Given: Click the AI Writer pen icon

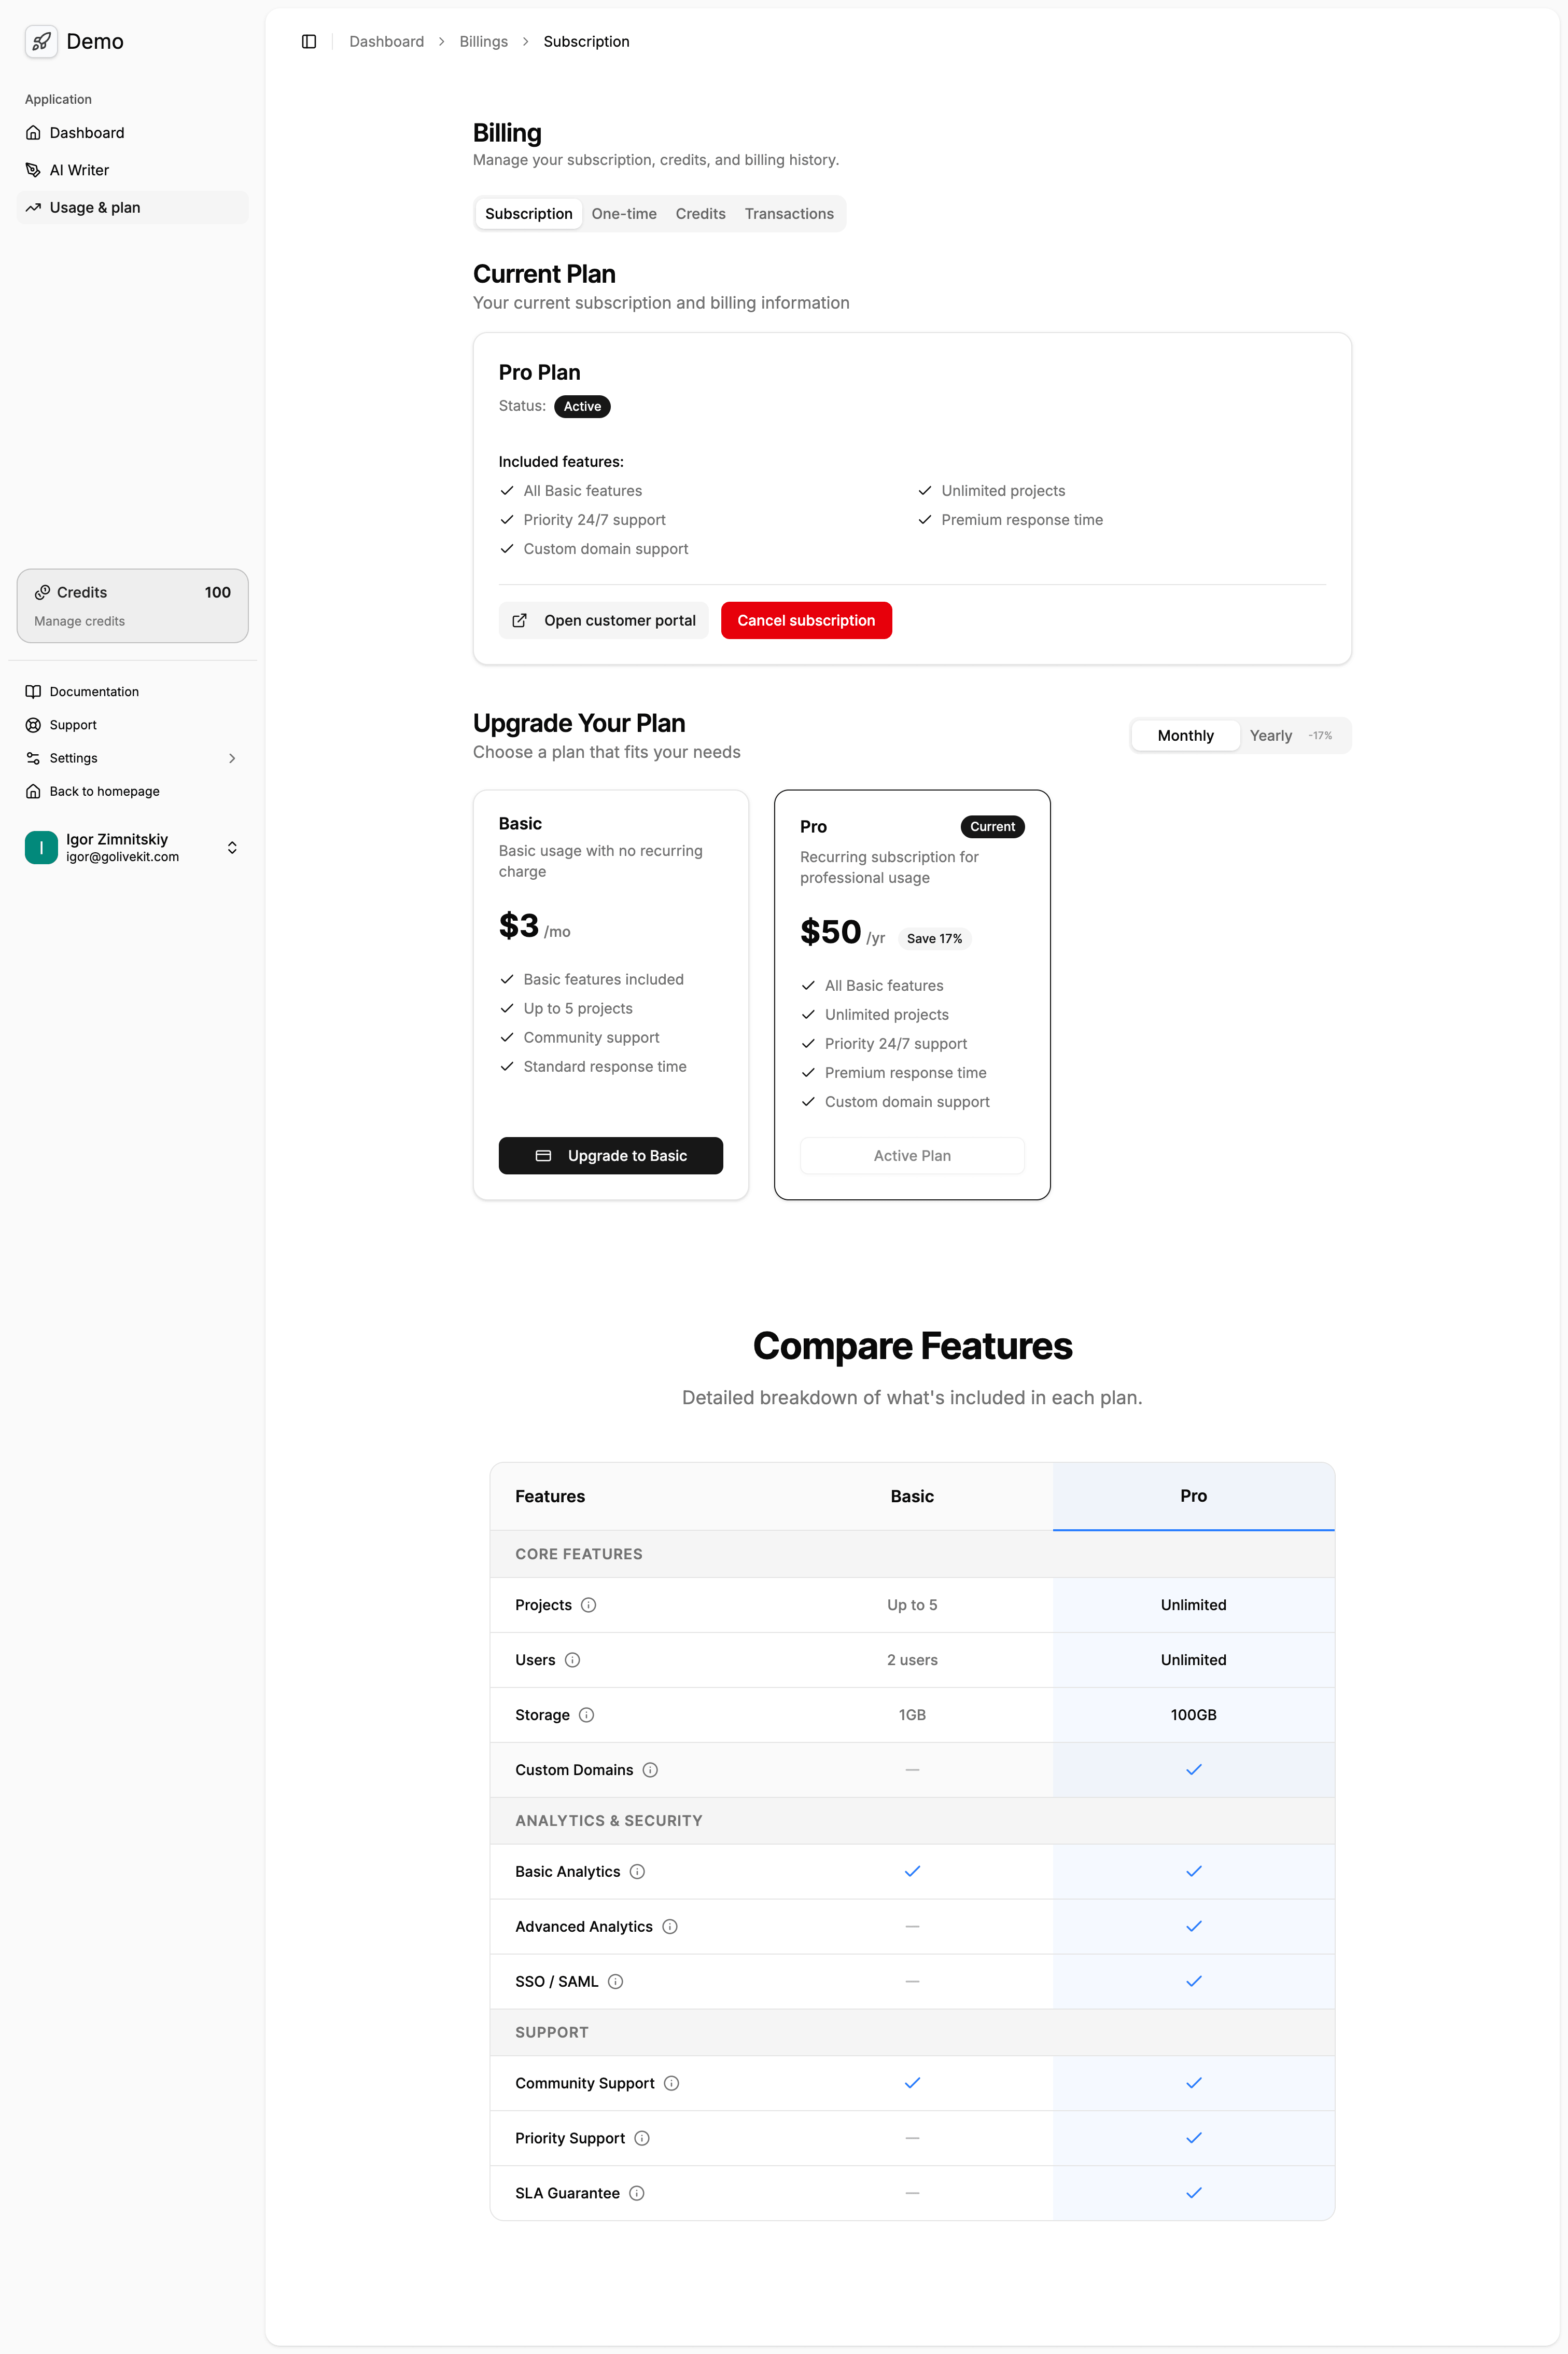Looking at the screenshot, I should click(x=33, y=170).
